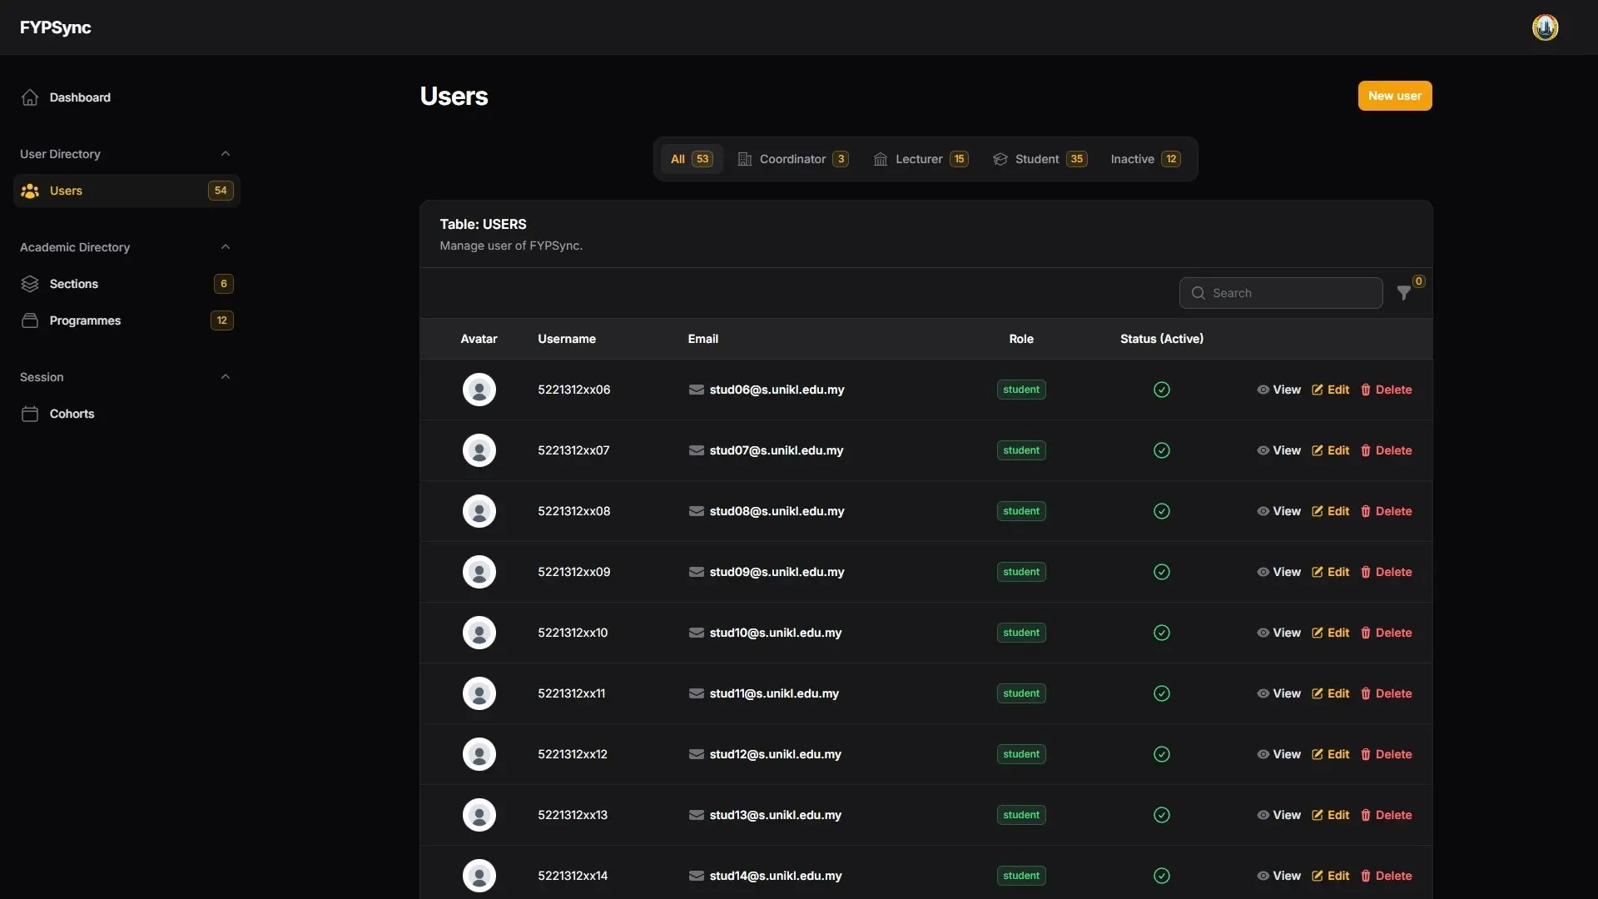The height and width of the screenshot is (899, 1598).
Task: Click the New user button
Action: [x=1394, y=96]
